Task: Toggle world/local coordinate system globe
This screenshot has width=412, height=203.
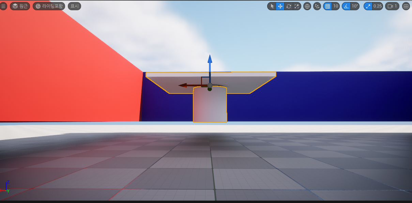Action: tap(307, 6)
